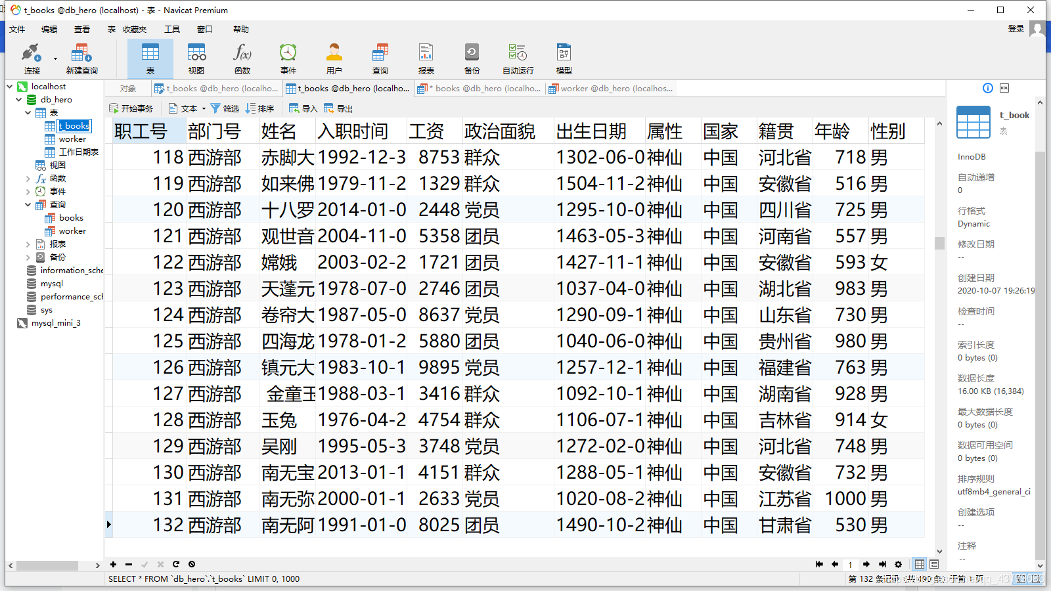Expand the 事件 events node
The height and width of the screenshot is (591, 1051).
click(28, 191)
